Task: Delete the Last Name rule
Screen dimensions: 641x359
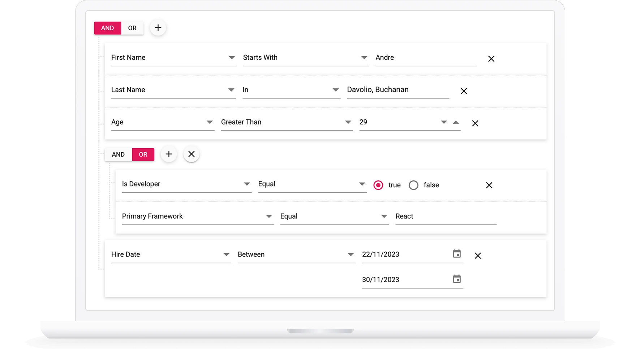Action: point(464,91)
